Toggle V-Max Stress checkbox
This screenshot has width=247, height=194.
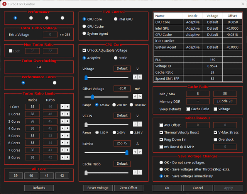215,132
